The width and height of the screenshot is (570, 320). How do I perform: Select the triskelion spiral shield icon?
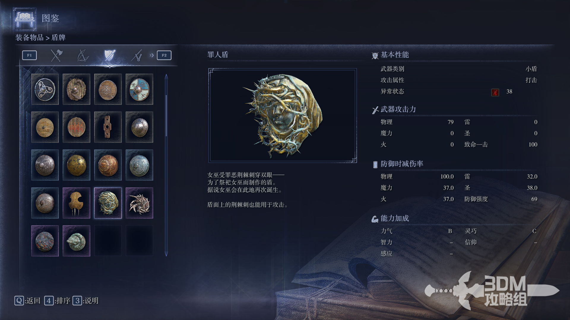[45, 89]
